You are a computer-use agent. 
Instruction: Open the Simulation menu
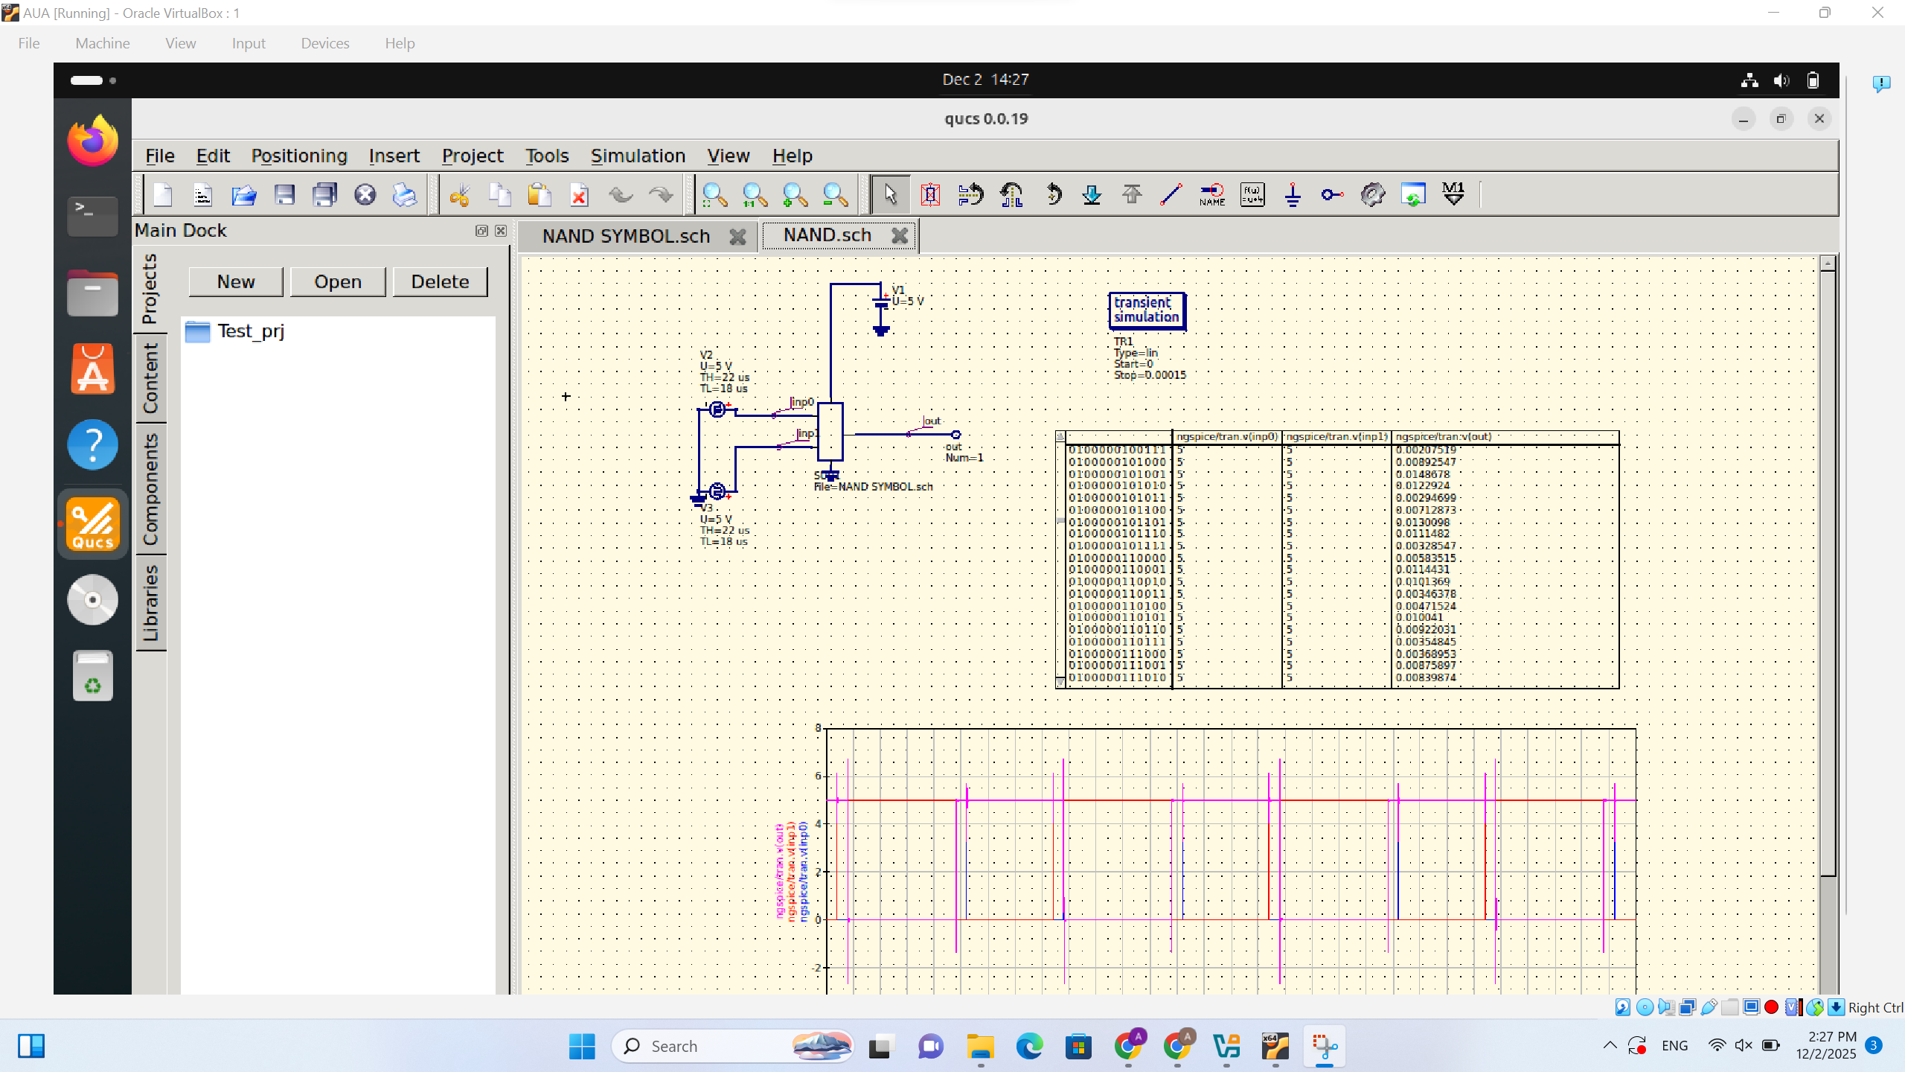[x=638, y=156]
